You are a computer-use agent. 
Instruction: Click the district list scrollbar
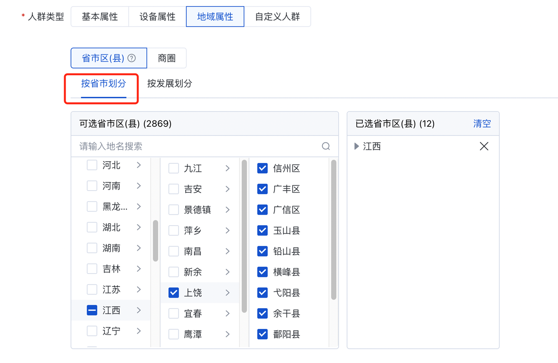pyautogui.click(x=333, y=230)
